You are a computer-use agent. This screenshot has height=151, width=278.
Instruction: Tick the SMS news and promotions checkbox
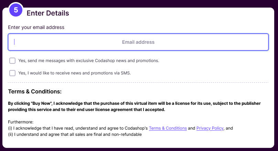12,73
